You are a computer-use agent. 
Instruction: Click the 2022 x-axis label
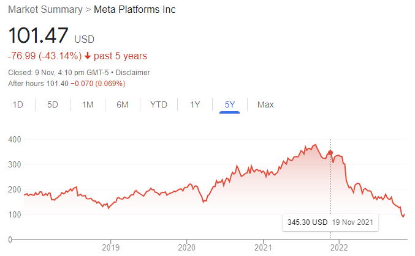[339, 247]
